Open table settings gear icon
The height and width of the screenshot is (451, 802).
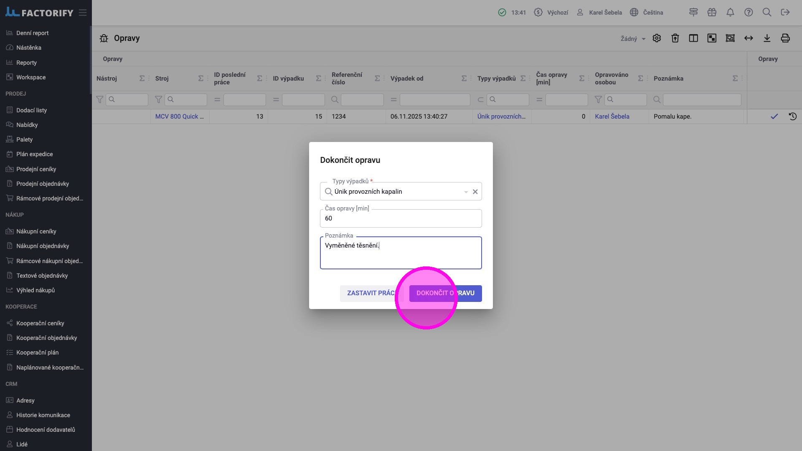point(657,38)
